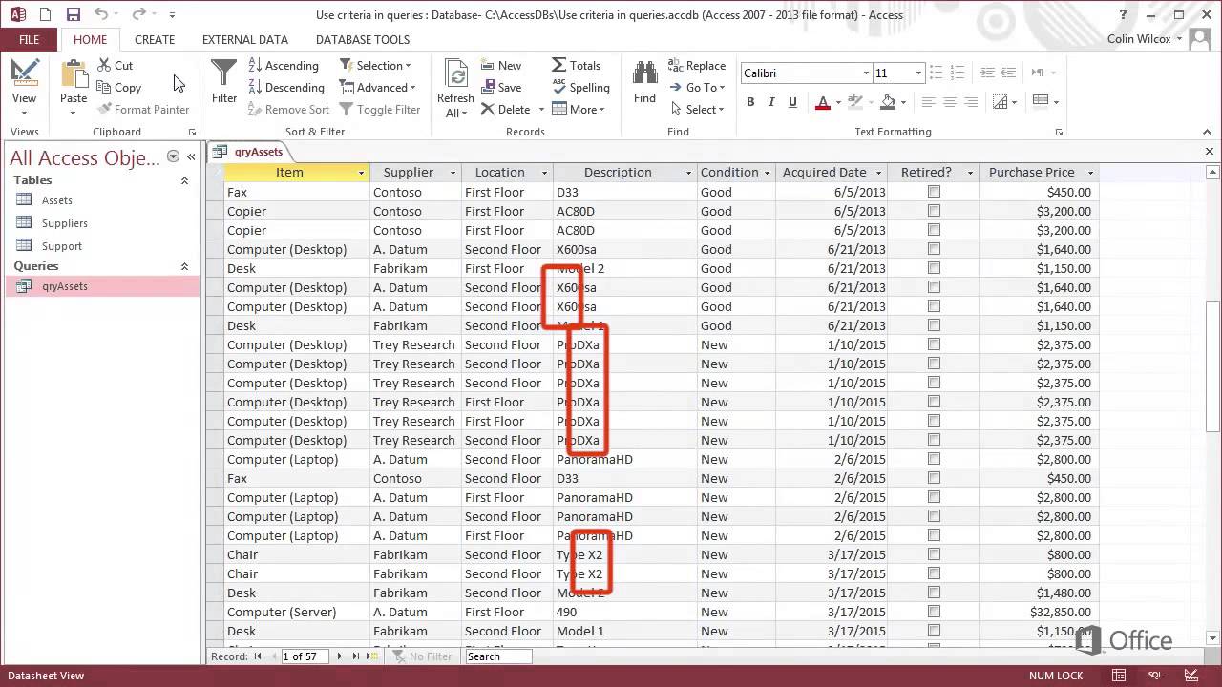The image size is (1222, 687).
Task: Switch to EXTERNAL DATA tab
Action: (x=245, y=40)
